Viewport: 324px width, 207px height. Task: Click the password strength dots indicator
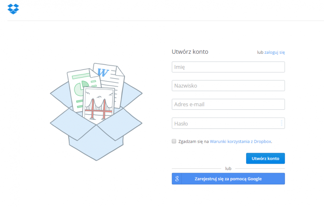(x=281, y=123)
